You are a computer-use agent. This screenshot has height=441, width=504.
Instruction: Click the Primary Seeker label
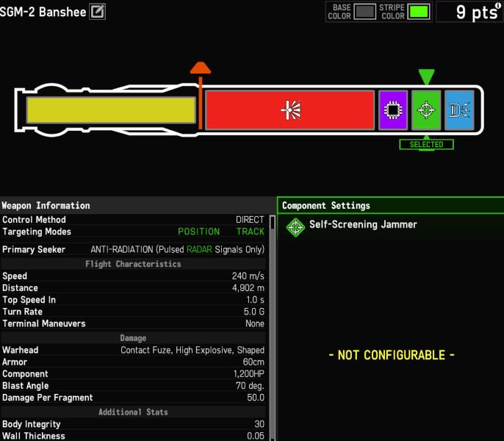coord(34,250)
